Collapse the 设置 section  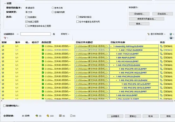(x=5, y=3)
